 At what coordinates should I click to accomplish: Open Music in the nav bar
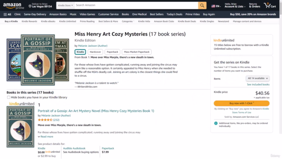(73, 15)
